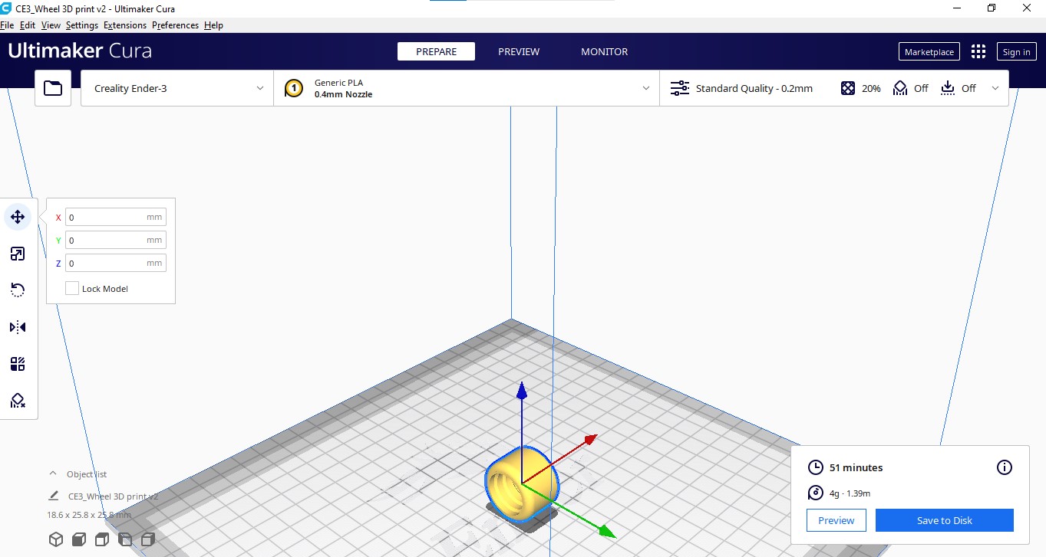Click the support Off icon
Screen dimensions: 1046x557
tap(900, 88)
